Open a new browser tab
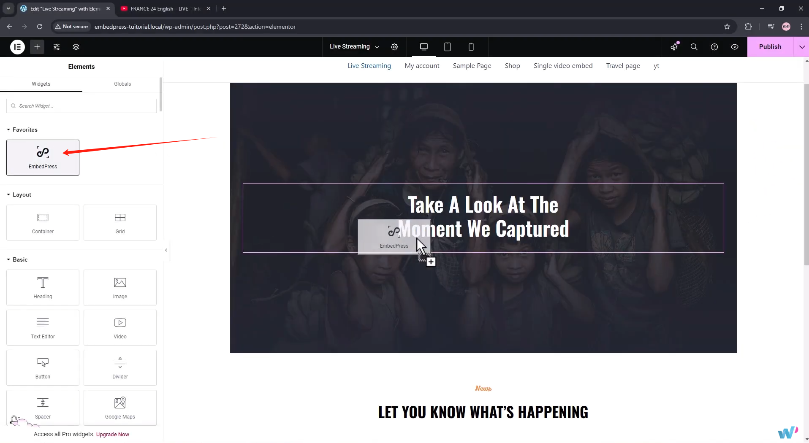Screen dimensions: 809x443 pos(224,8)
